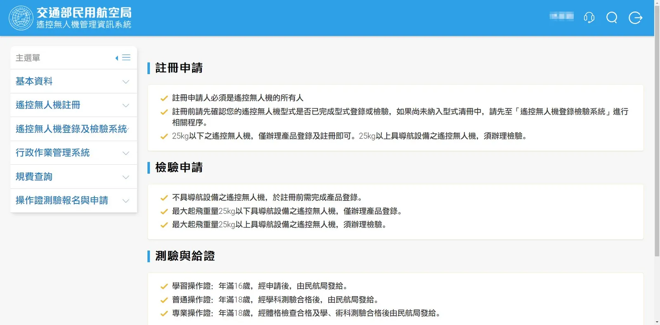Click the 註冊申請 section heading
This screenshot has width=660, height=325.
(179, 68)
